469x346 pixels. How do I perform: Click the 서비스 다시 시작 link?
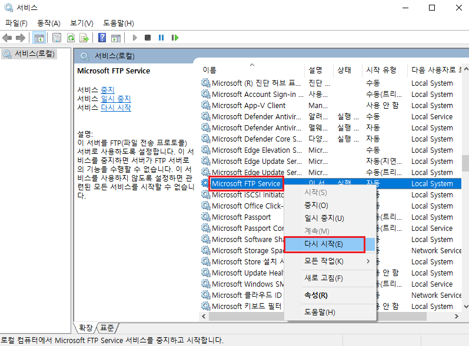116,107
